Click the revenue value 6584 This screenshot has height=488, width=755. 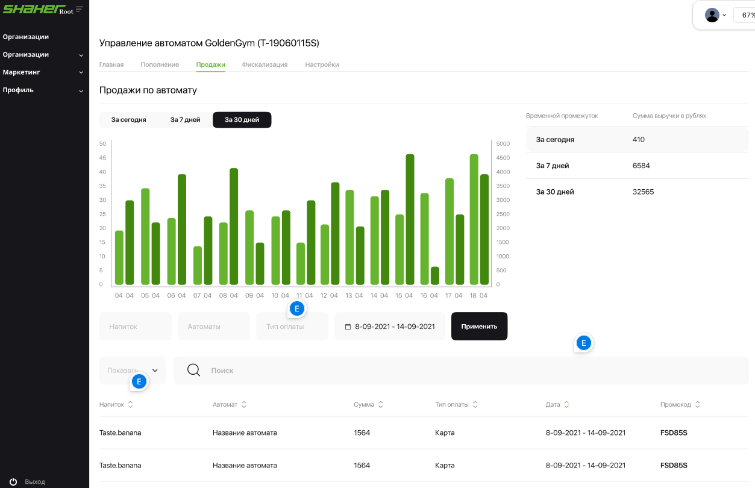point(641,166)
